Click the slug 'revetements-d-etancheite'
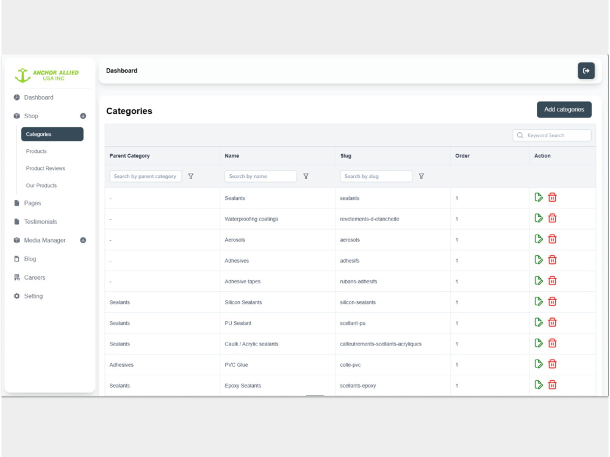 (370, 219)
